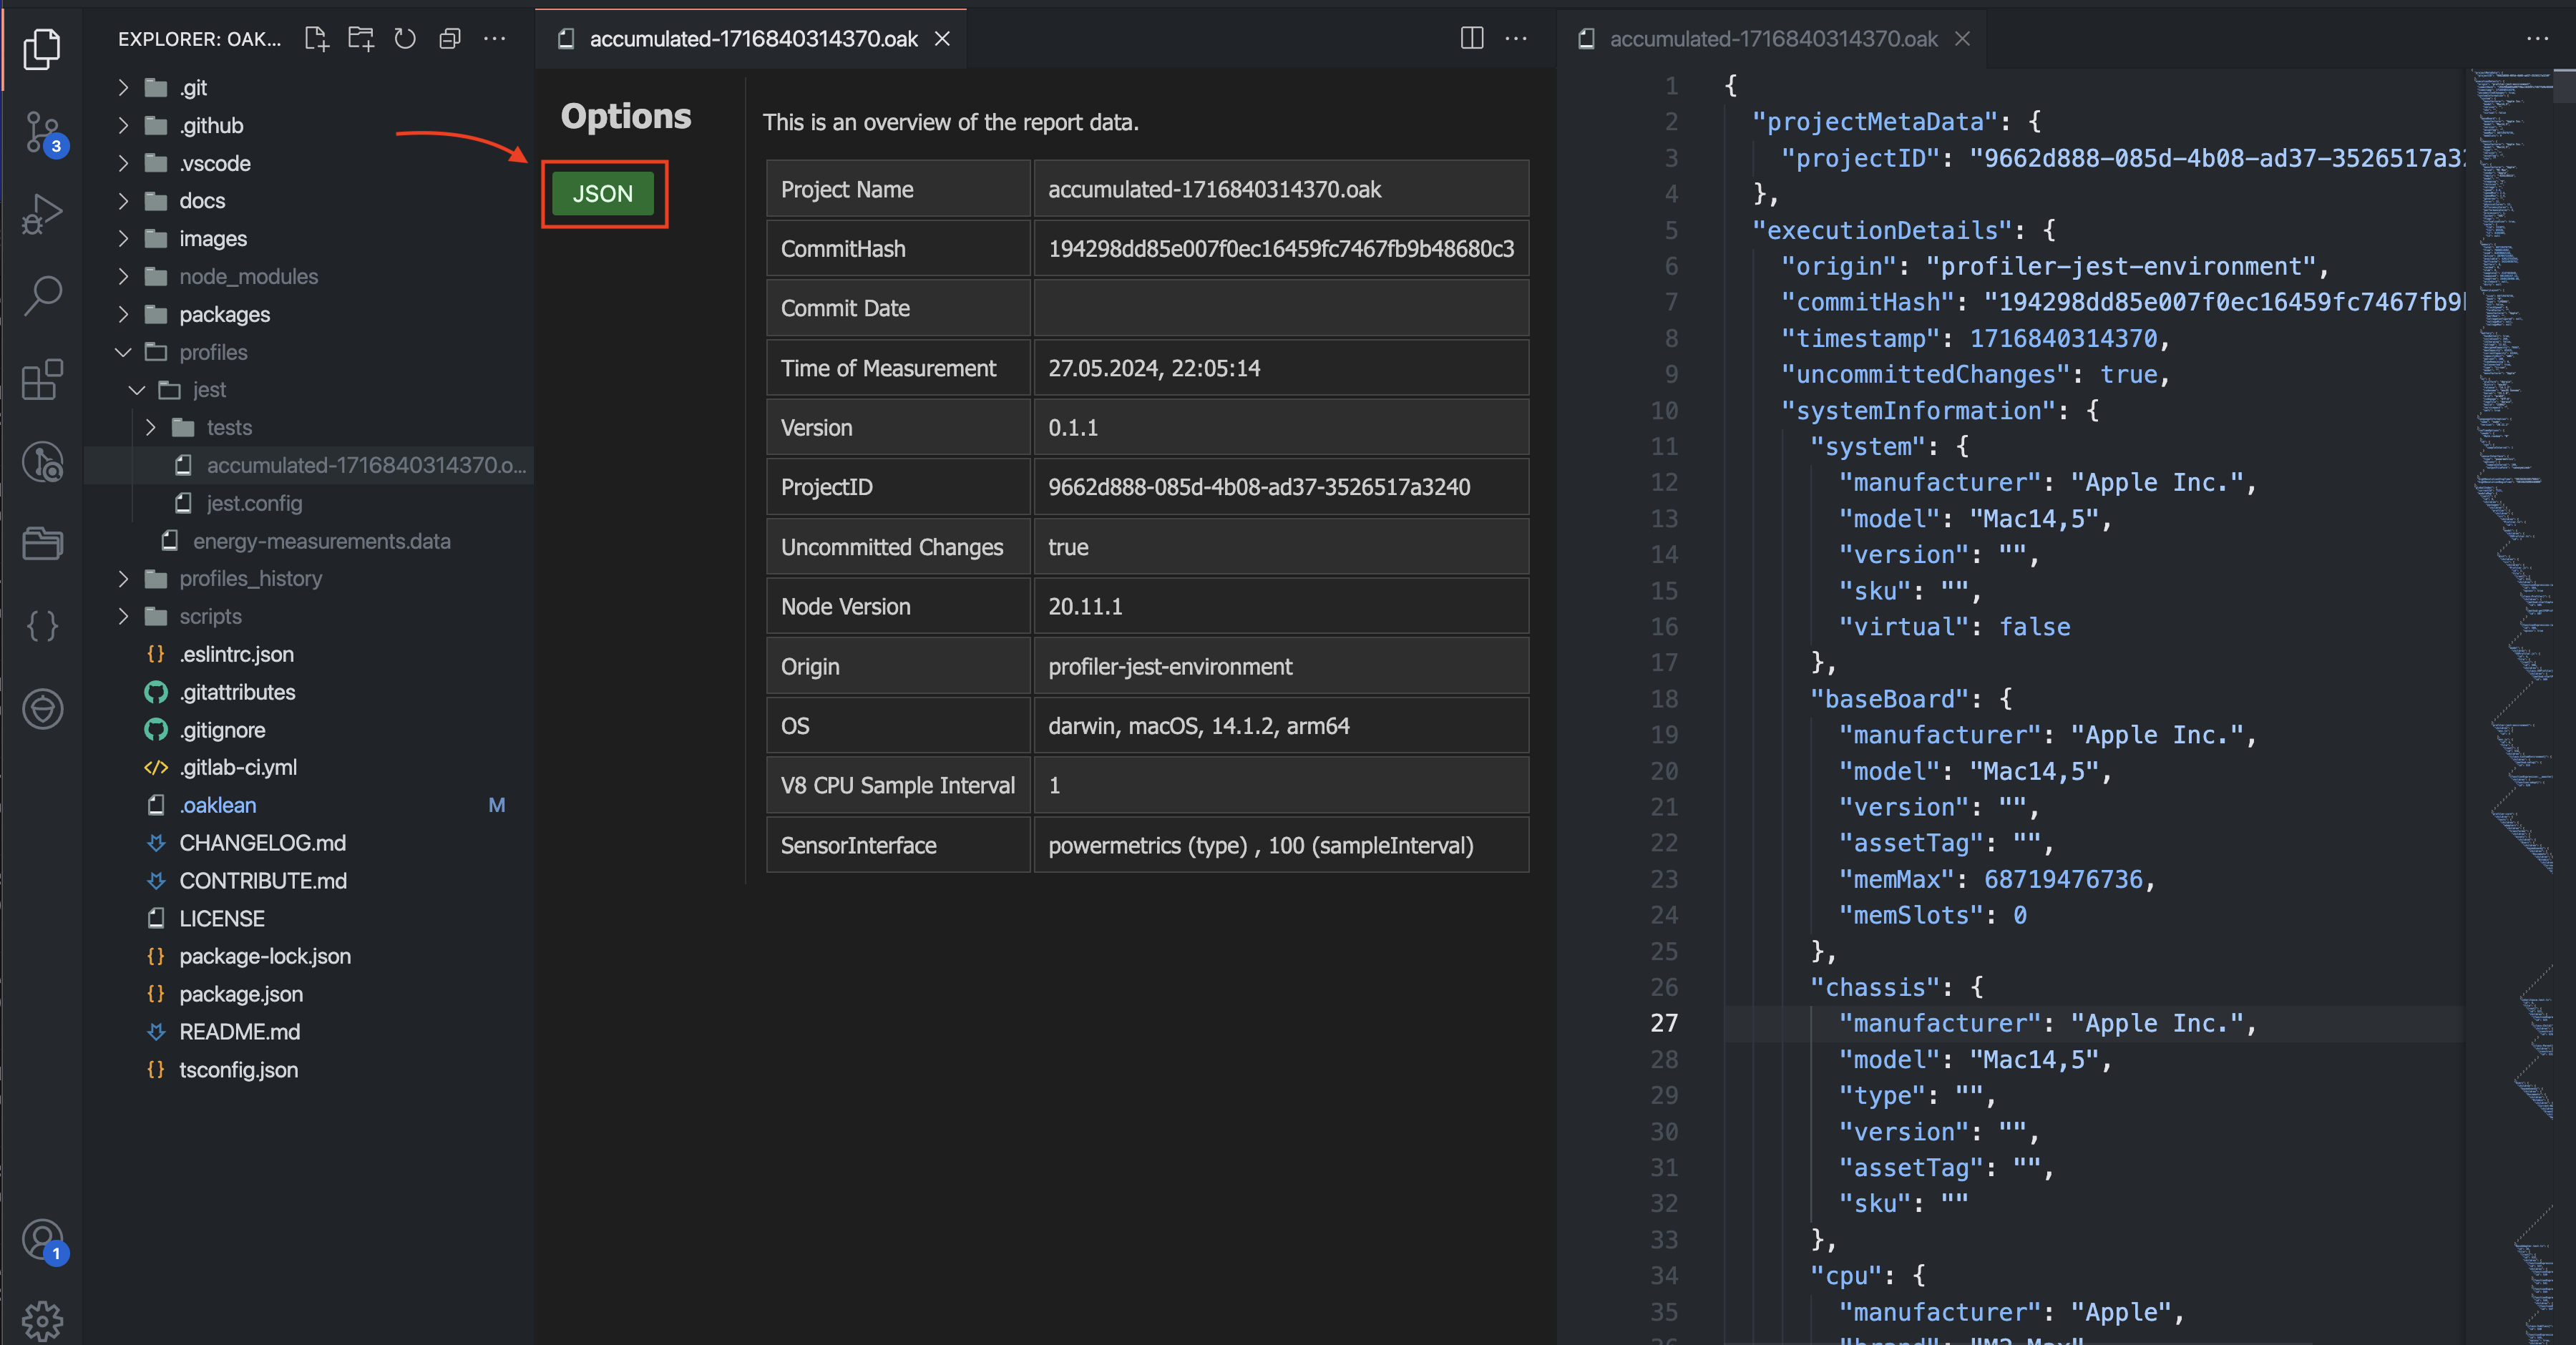Refresh the Explorer file tree
The height and width of the screenshot is (1345, 2576).
pyautogui.click(x=405, y=39)
